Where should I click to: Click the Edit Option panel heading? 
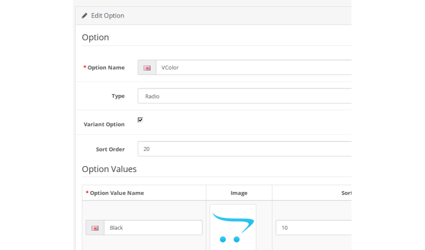pyautogui.click(x=107, y=15)
